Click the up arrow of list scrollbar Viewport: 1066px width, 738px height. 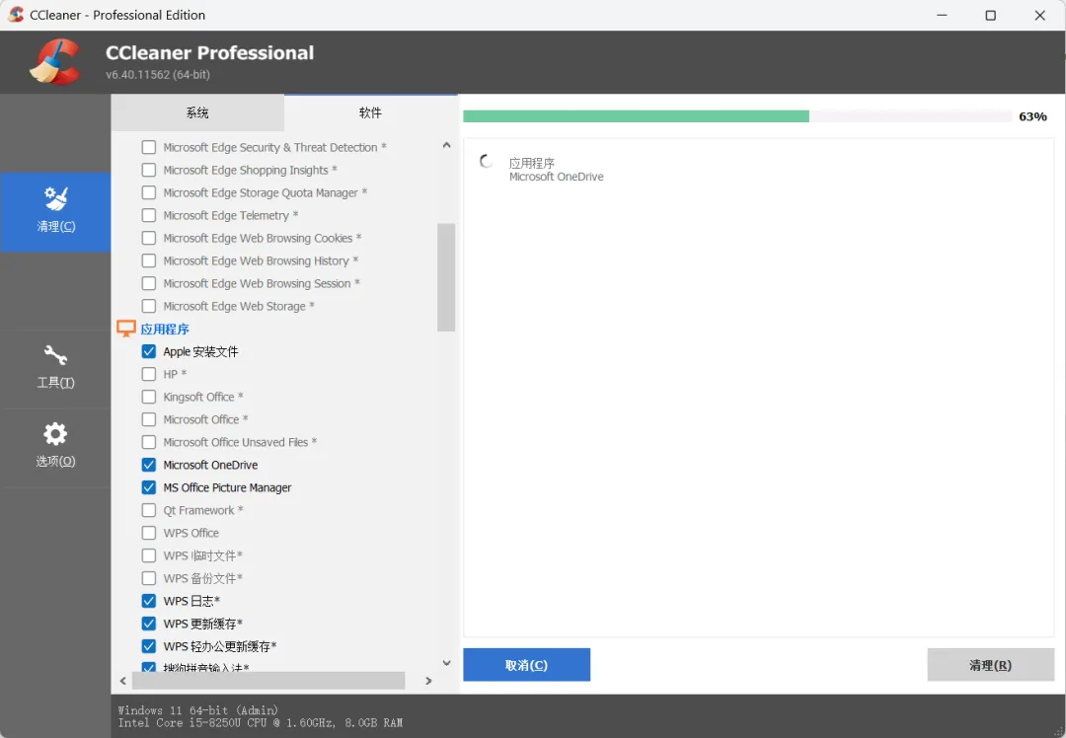point(447,145)
